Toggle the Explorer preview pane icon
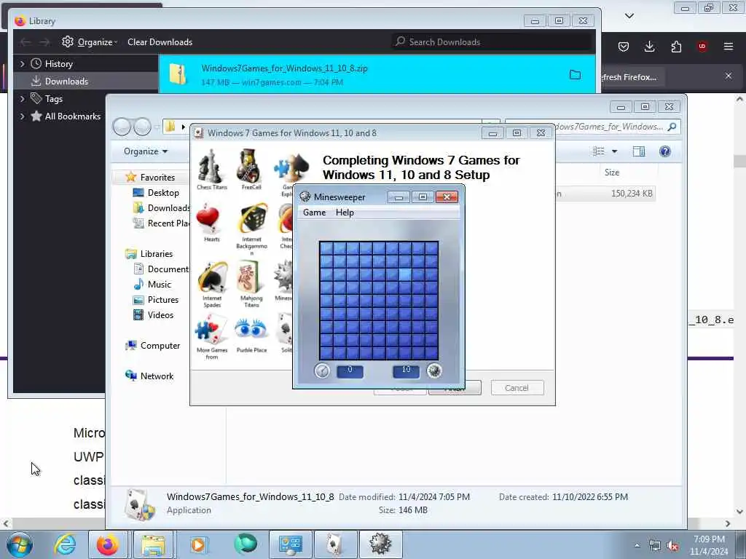Viewport: 746px width, 559px height. point(638,151)
